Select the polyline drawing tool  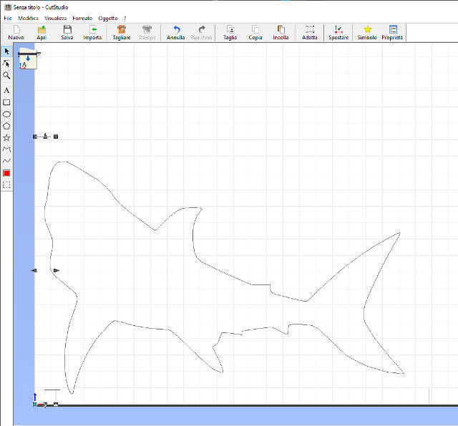pyautogui.click(x=6, y=149)
